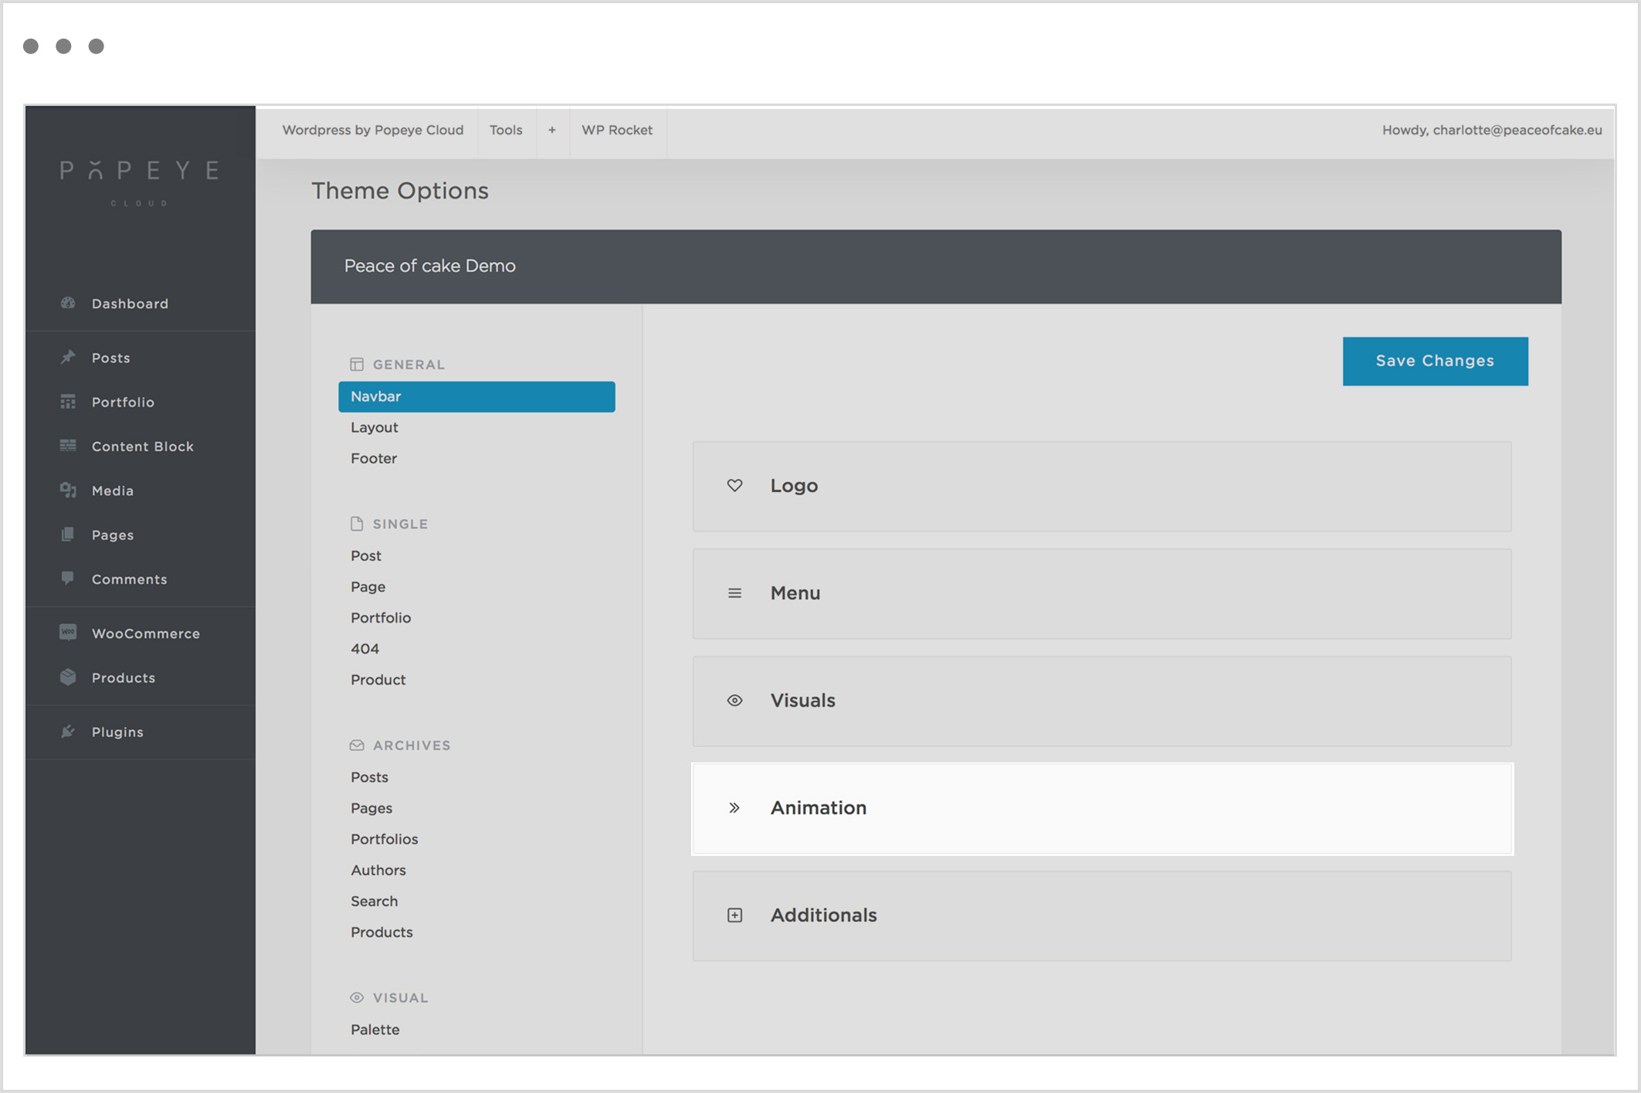Click the double chevron beside Animation
The width and height of the screenshot is (1641, 1093).
[x=734, y=808]
